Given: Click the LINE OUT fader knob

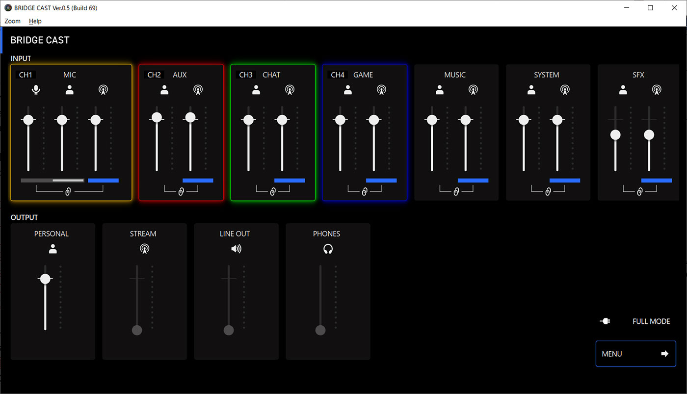Looking at the screenshot, I should pyautogui.click(x=229, y=330).
